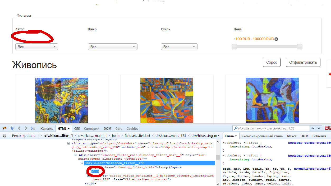The height and width of the screenshot is (186, 331).
Task: Find previous match with up arrow
Action: (313, 128)
